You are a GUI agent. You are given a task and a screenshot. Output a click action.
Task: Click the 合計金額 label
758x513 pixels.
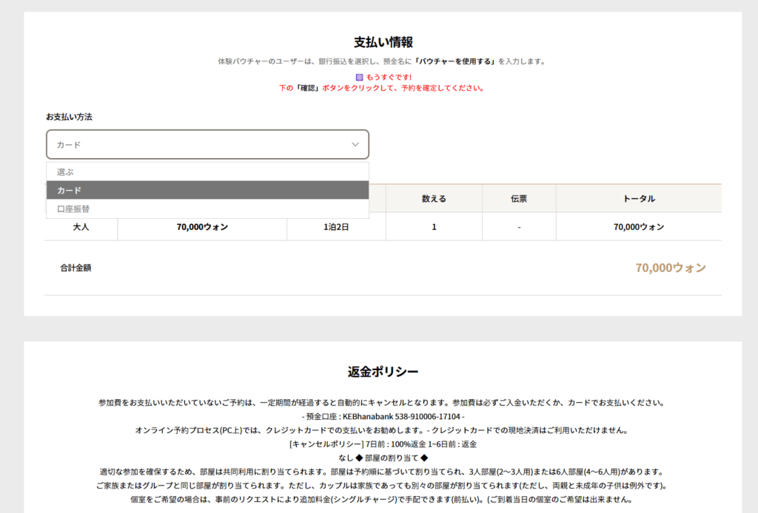pyautogui.click(x=76, y=268)
